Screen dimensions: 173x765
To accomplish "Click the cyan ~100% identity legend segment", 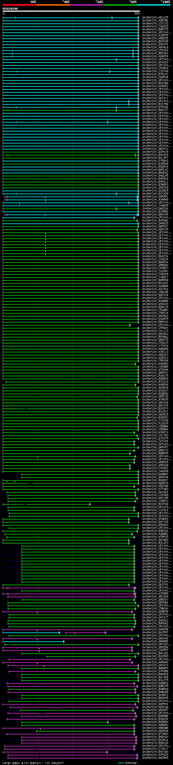I will pos(154,5).
